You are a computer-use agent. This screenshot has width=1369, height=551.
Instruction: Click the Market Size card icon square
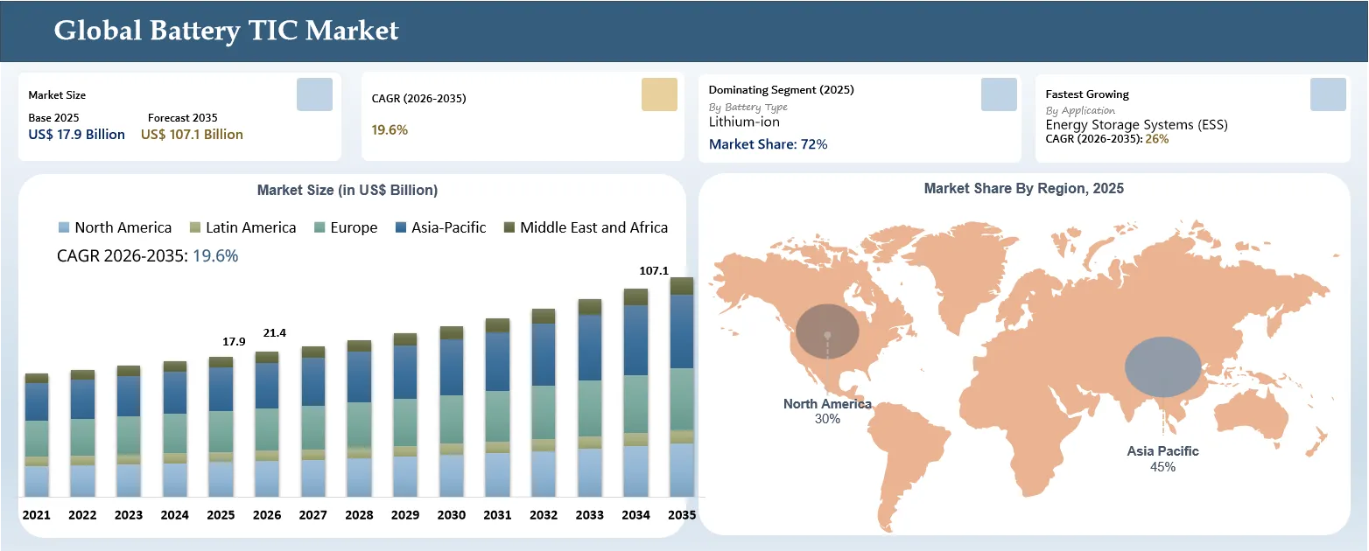click(x=314, y=94)
